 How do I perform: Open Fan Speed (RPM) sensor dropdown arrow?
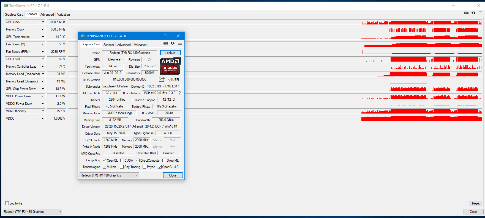click(43, 52)
